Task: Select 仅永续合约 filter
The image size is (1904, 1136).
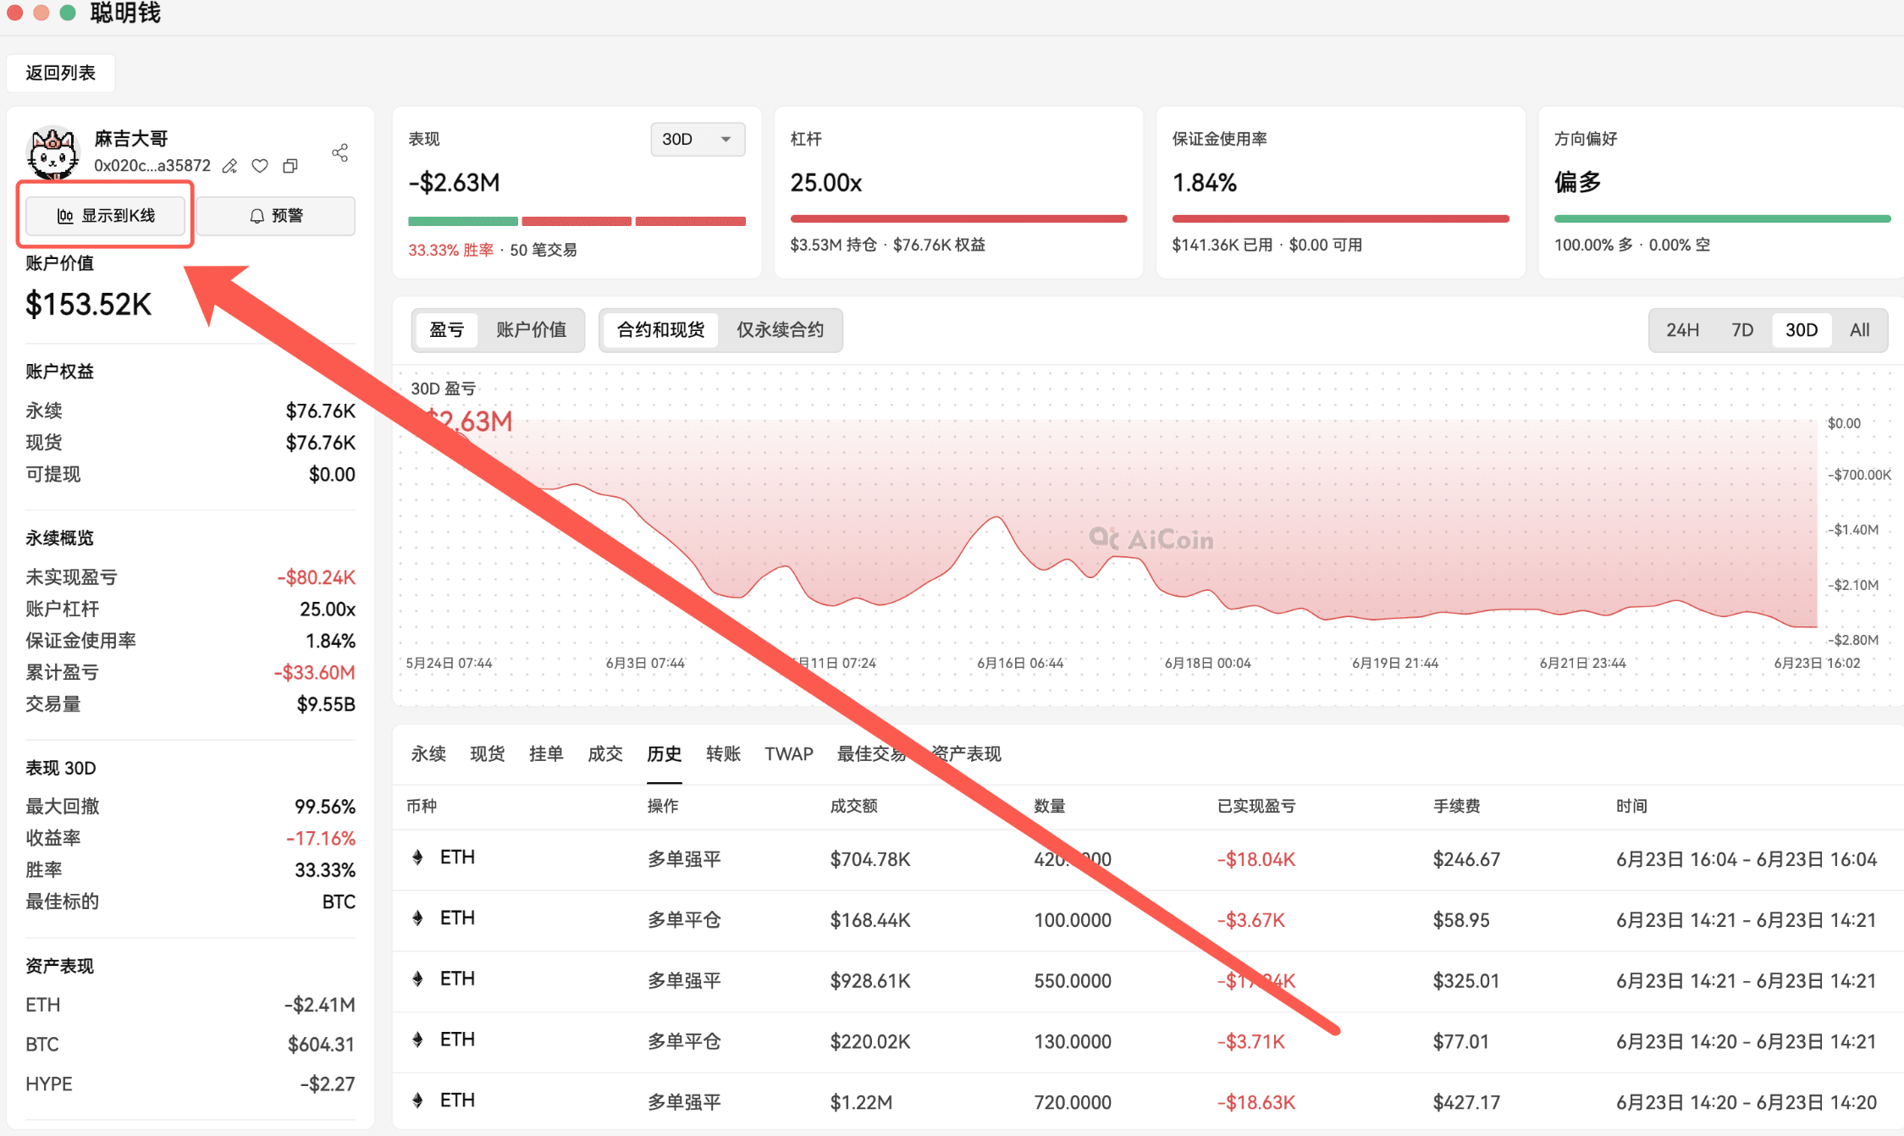Action: 781,330
